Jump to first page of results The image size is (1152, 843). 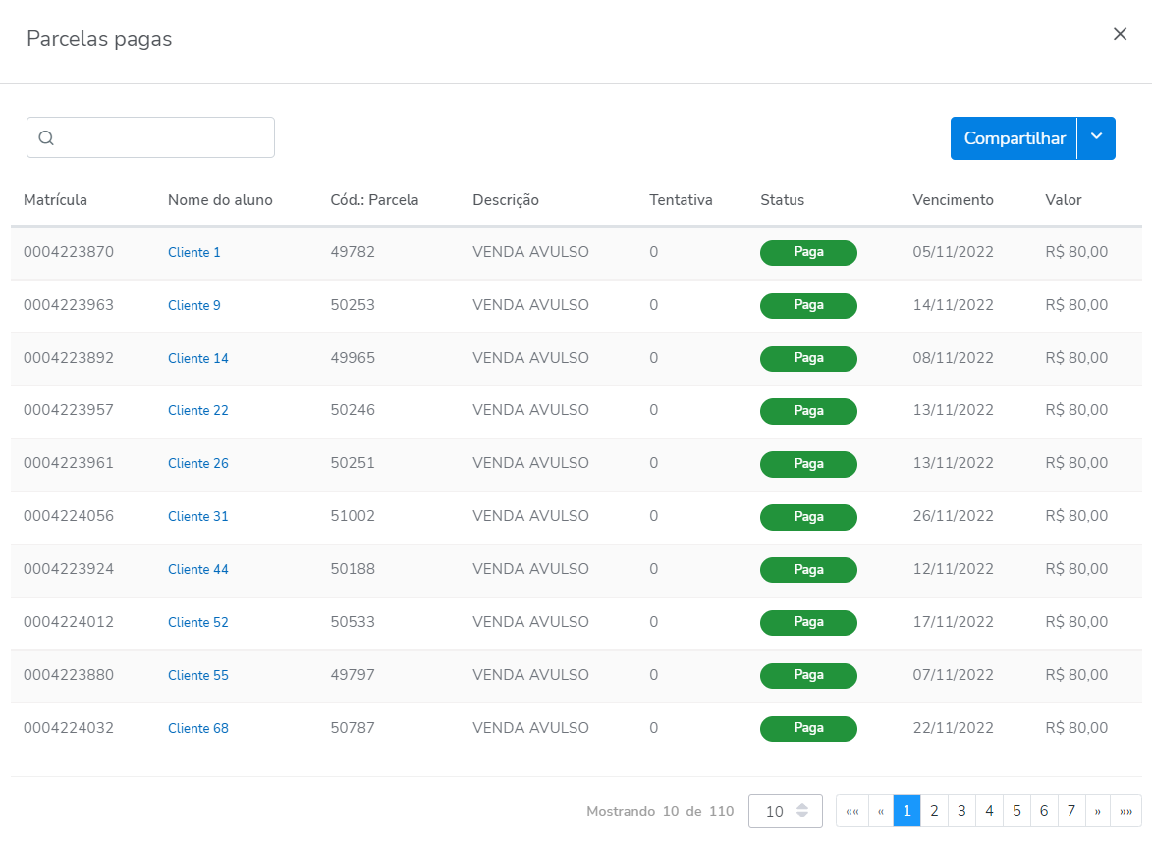tap(851, 812)
